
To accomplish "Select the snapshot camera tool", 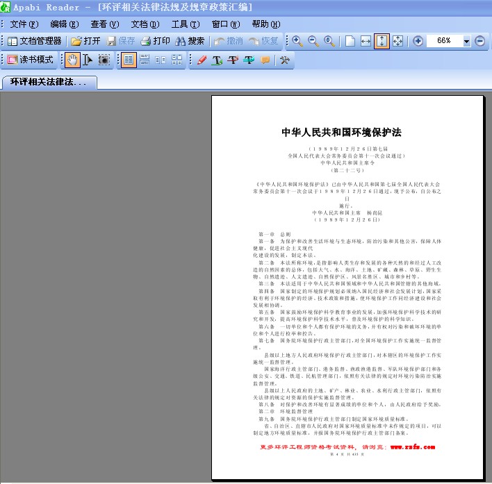I will click(104, 60).
